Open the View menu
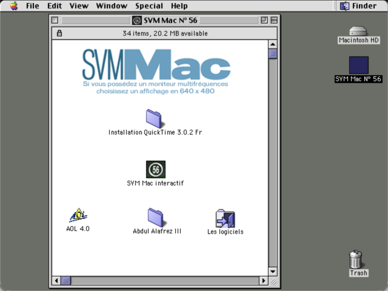Image resolution: width=388 pixels, height=291 pixels. click(x=79, y=5)
